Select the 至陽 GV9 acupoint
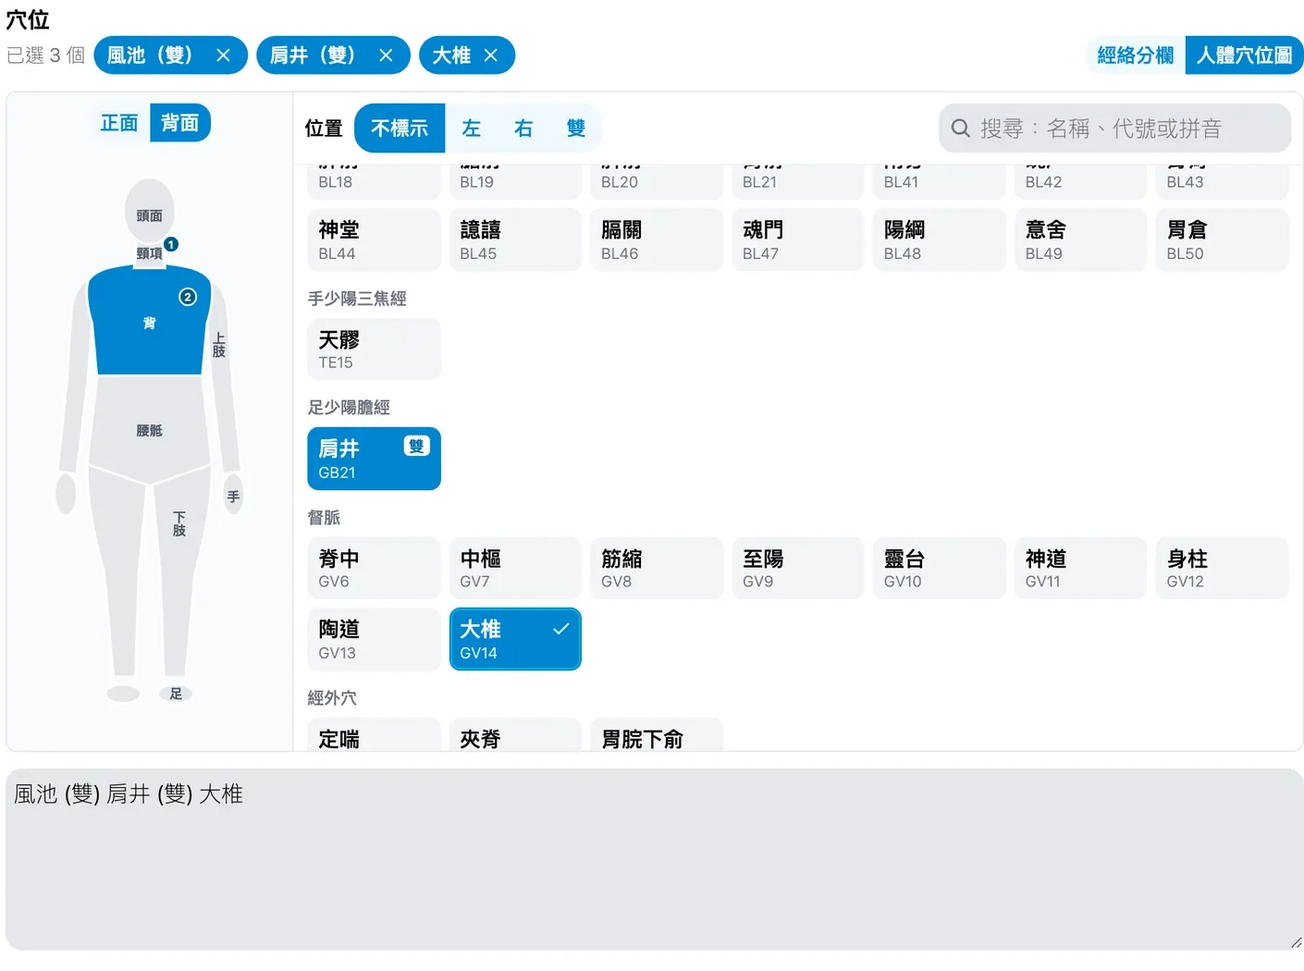Viewport: 1304px width, 971px height. (797, 568)
